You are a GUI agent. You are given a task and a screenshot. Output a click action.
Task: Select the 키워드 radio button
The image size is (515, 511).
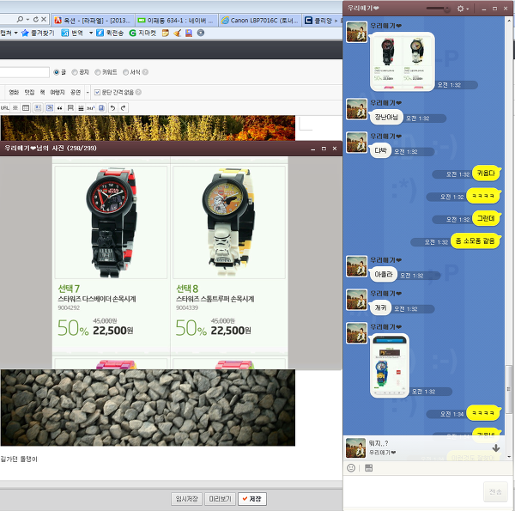[98, 72]
